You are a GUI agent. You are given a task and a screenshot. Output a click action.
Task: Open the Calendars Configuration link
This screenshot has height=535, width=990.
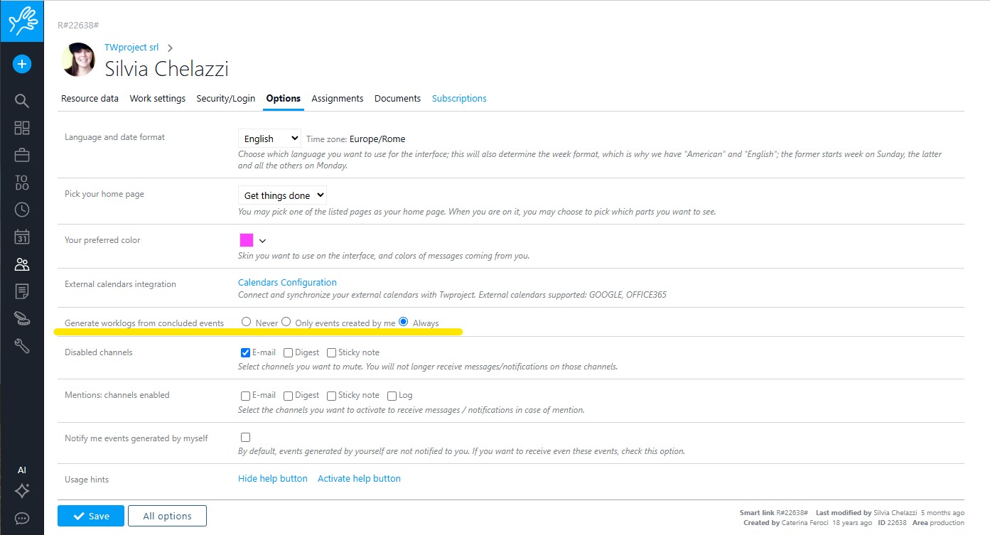click(287, 282)
